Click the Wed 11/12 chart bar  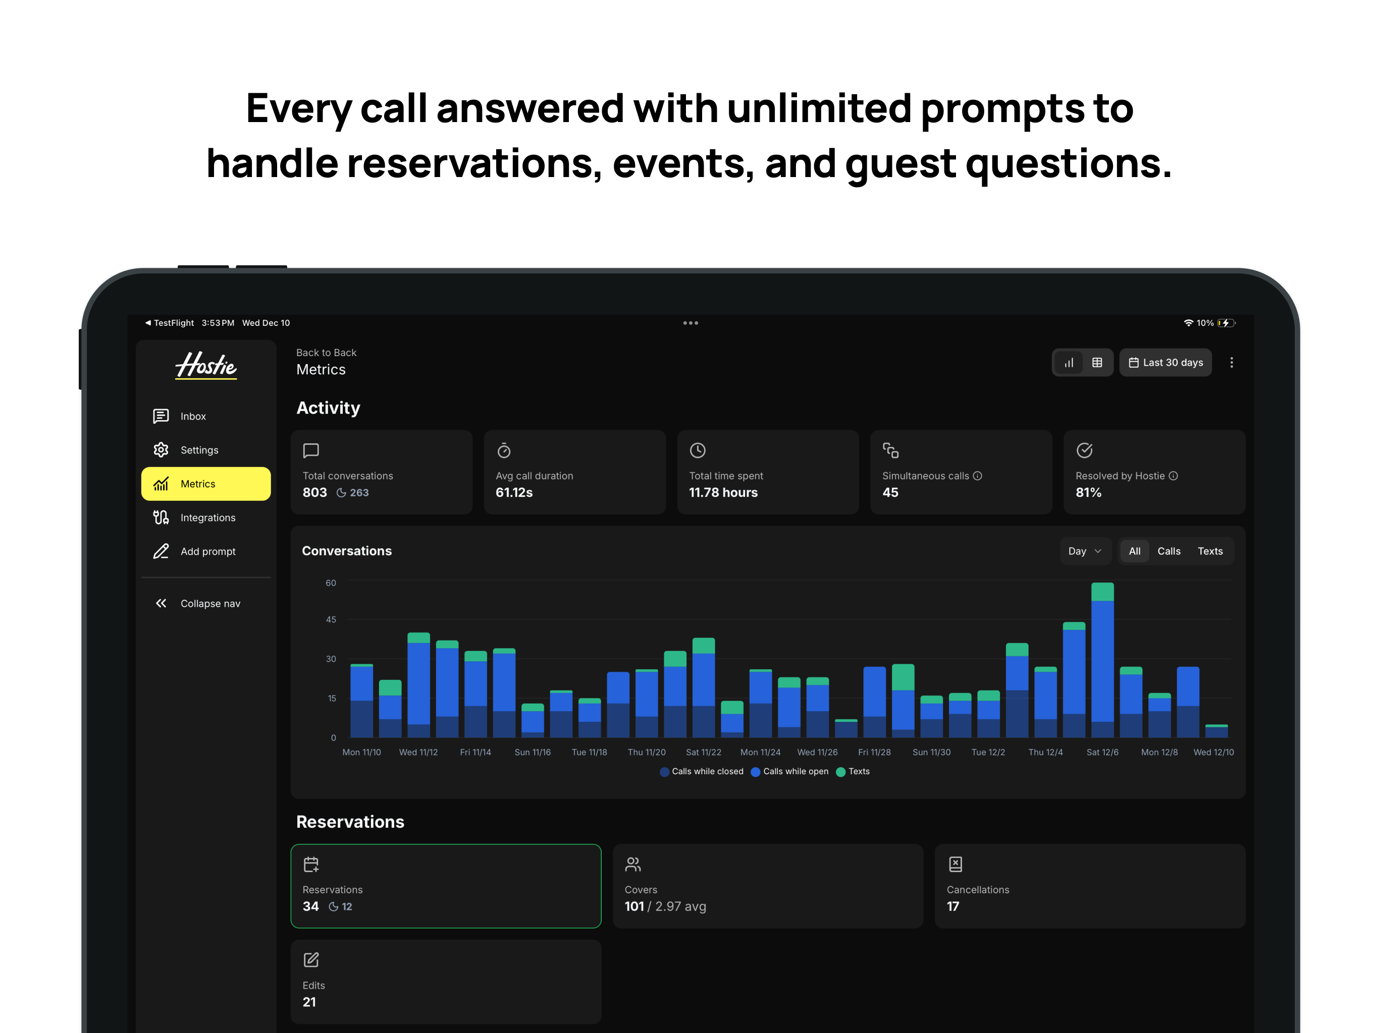[418, 685]
